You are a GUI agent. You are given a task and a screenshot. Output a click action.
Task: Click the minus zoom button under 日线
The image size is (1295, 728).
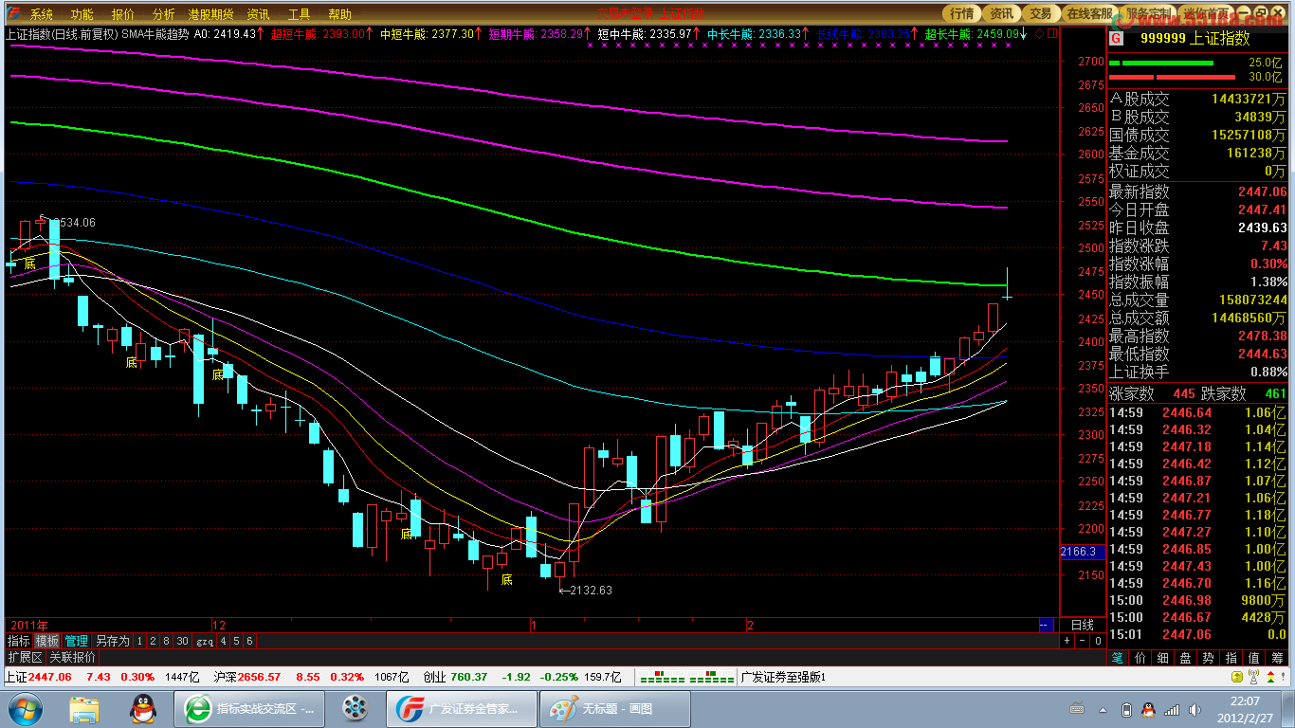tap(1082, 641)
